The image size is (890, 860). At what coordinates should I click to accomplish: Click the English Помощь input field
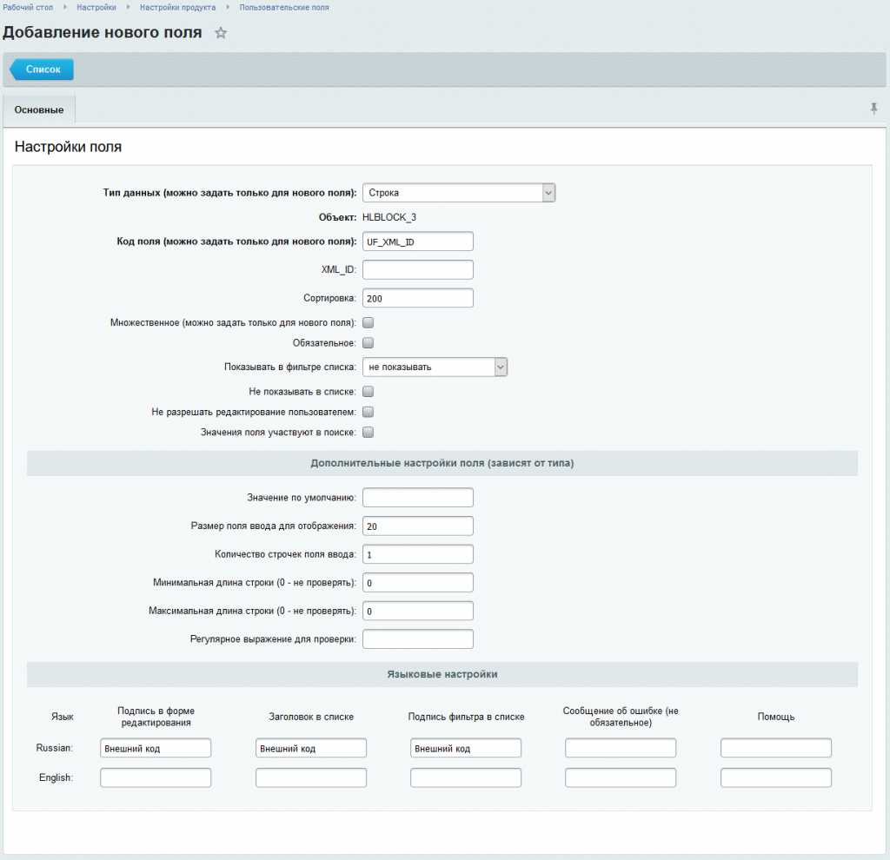pyautogui.click(x=776, y=777)
